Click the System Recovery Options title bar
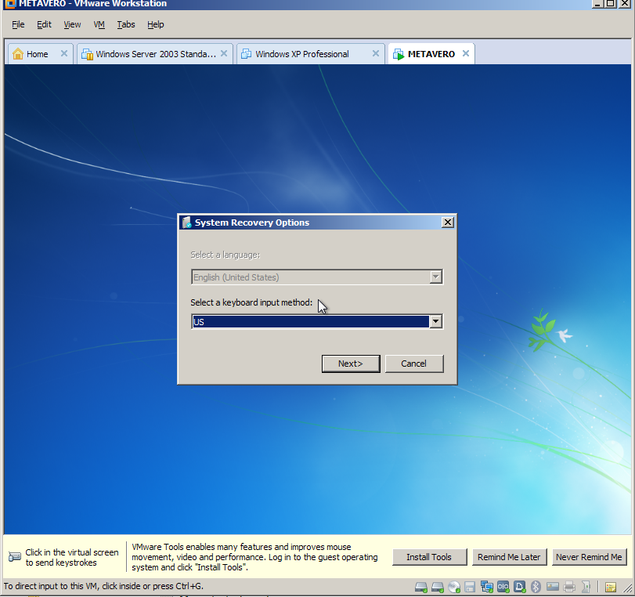Screen dimensions: 635x597 (317, 223)
